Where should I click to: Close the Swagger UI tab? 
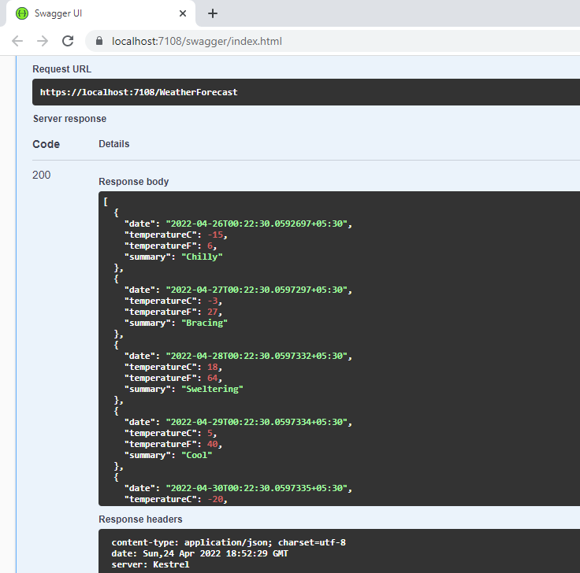183,13
